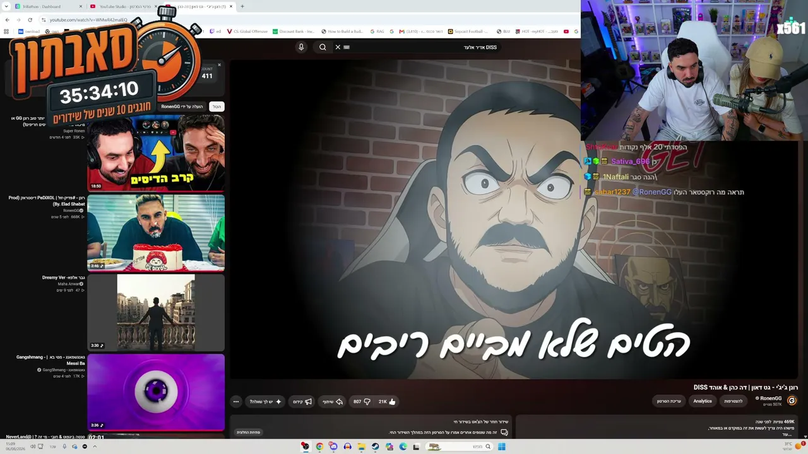This screenshot has height=454, width=808.
Task: Open the RAG bookmark
Action: point(377,32)
